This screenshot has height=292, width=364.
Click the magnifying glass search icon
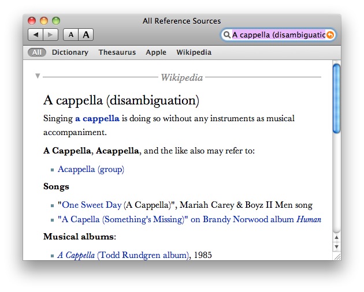point(226,35)
